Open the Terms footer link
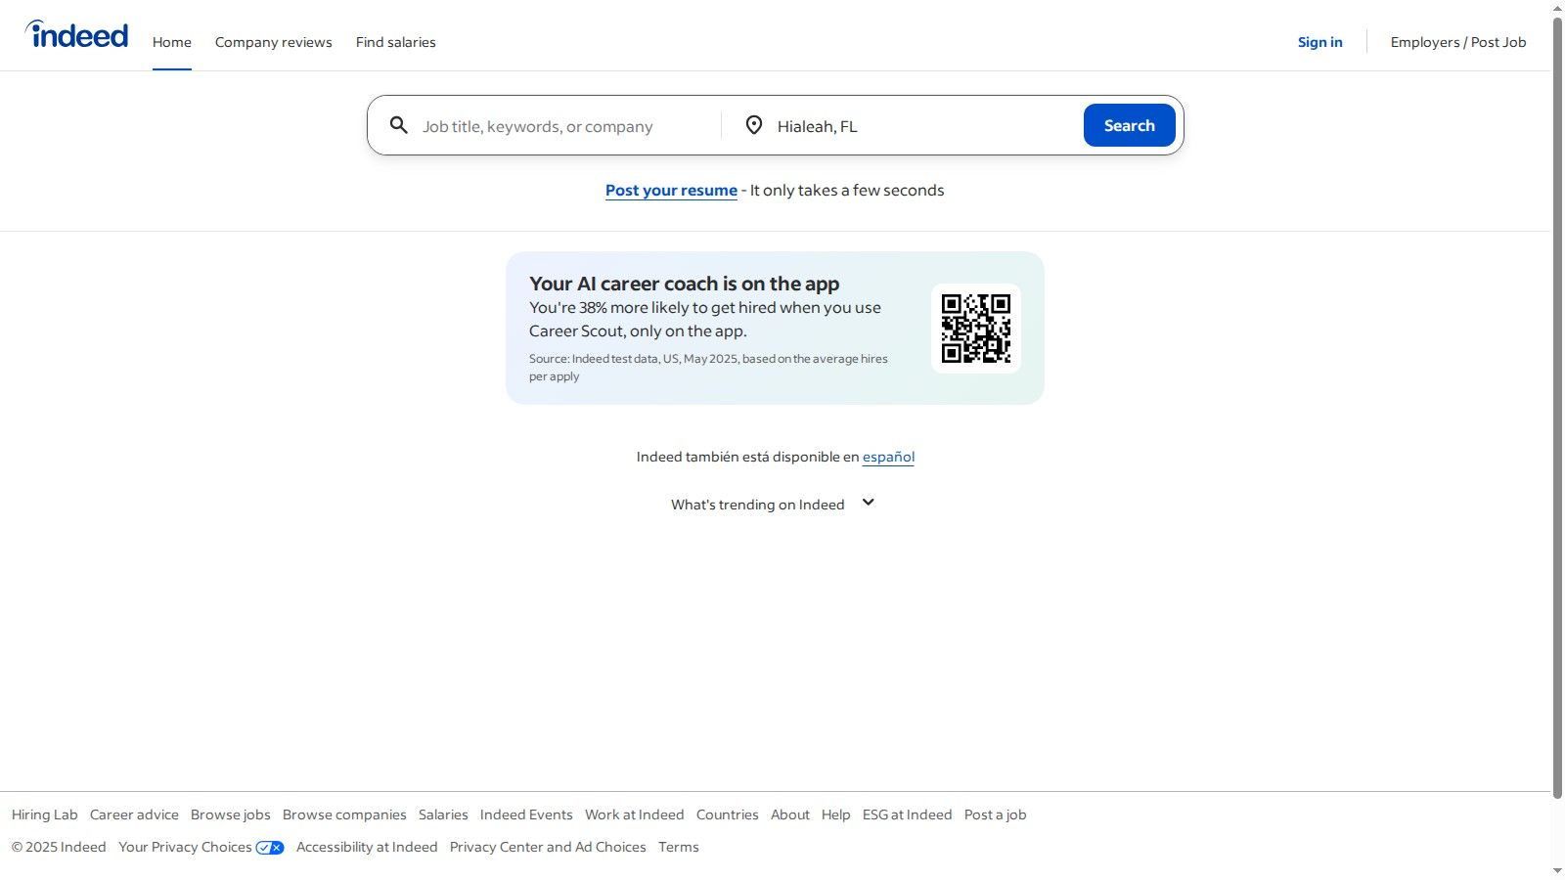 coord(679,847)
